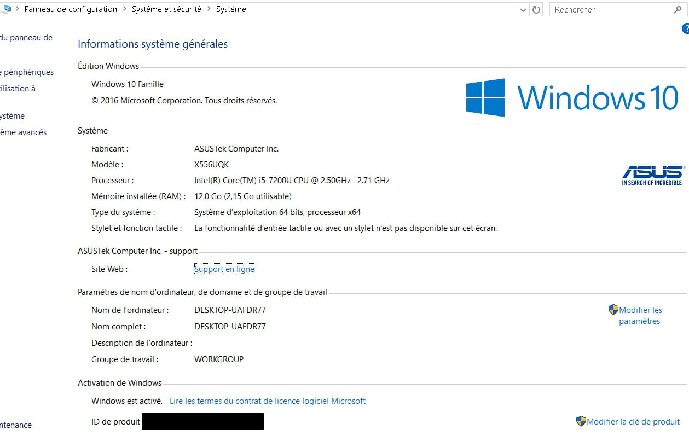This screenshot has height=441, width=689.
Task: Open the Support en ligne link
Action: [224, 269]
